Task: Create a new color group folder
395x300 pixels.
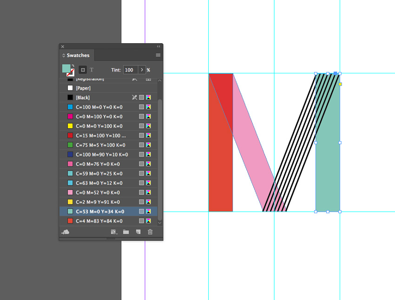Action: pyautogui.click(x=126, y=232)
